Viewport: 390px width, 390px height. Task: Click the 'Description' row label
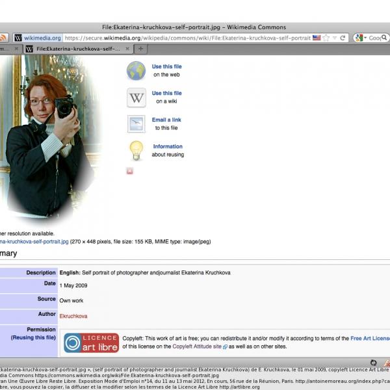41,272
